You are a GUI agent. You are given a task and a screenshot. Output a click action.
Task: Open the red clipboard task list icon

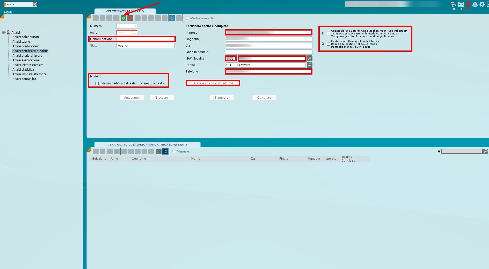pos(468,4)
